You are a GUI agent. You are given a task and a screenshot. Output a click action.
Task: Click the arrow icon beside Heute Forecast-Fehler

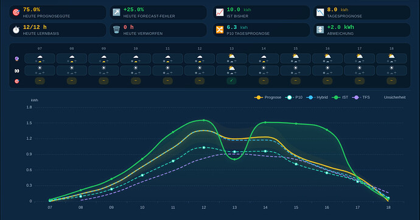click(116, 12)
